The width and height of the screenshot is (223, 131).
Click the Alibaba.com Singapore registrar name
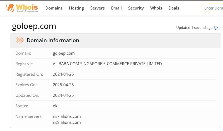[107, 64]
